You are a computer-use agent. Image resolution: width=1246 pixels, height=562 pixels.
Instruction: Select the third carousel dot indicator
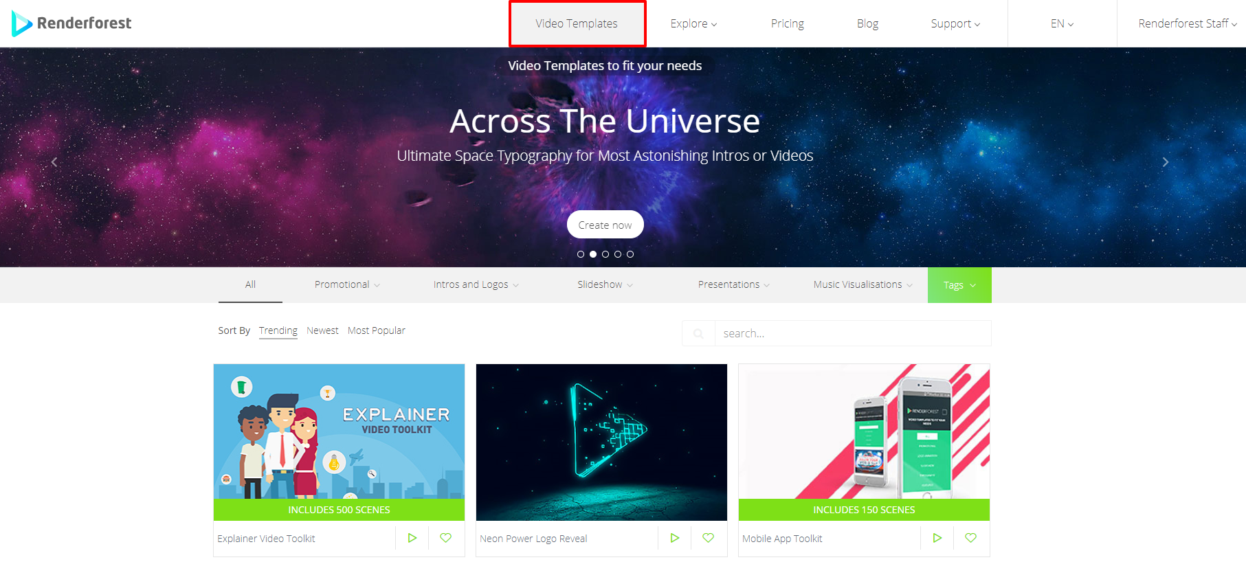pos(605,254)
